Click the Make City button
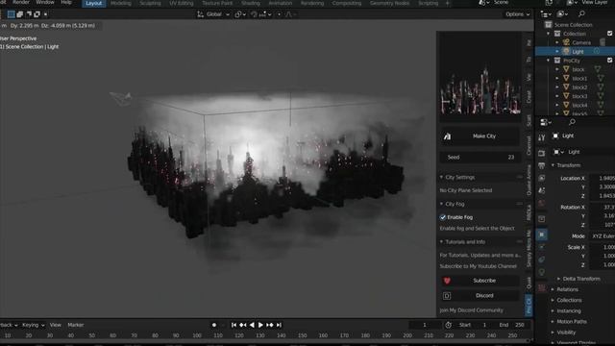615x346 pixels. (x=480, y=136)
